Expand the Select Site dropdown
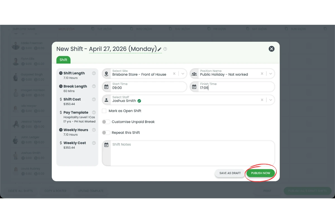The image size is (335, 223). point(183,74)
